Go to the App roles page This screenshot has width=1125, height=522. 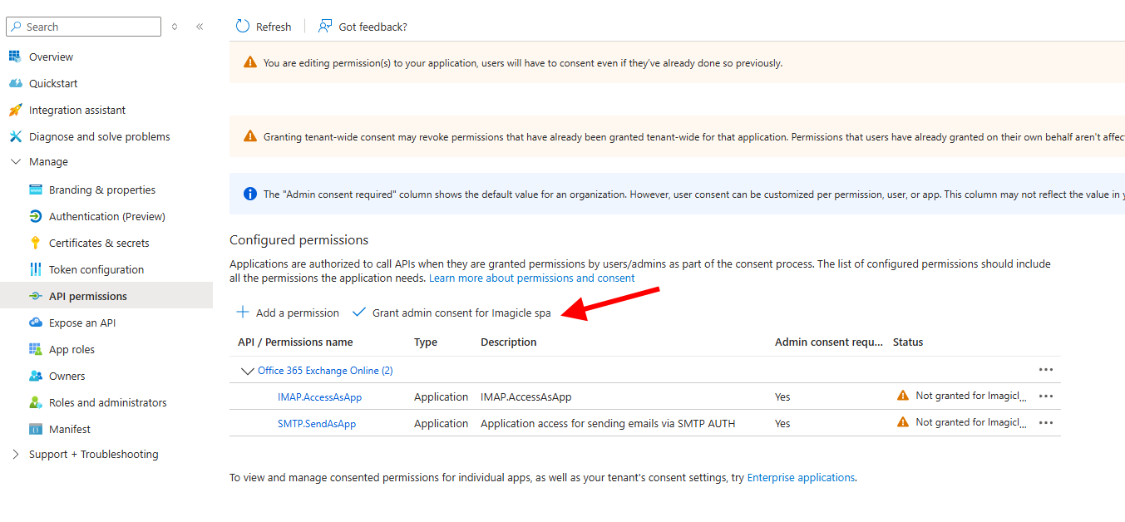click(x=72, y=349)
